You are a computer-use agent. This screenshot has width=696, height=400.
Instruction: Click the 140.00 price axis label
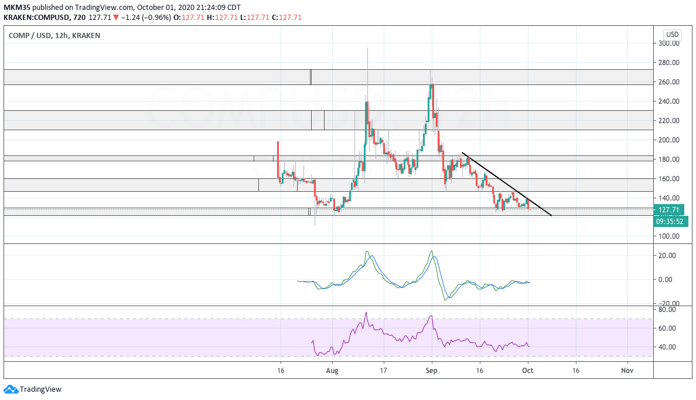pyautogui.click(x=669, y=198)
